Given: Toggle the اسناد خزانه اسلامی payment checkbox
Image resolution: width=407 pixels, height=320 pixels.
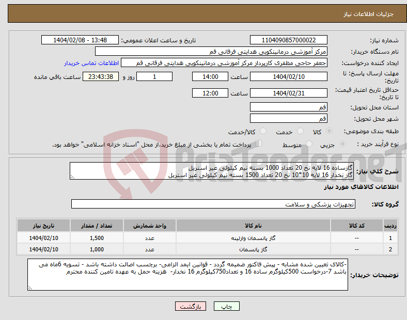Looking at the screenshot, I should (x=258, y=143).
